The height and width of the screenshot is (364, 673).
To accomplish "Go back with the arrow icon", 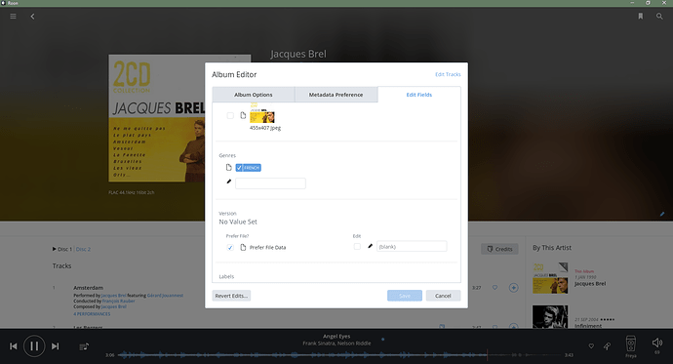I will [x=32, y=17].
